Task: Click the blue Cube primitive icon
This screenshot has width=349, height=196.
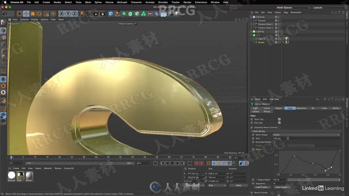Action: [x=111, y=14]
